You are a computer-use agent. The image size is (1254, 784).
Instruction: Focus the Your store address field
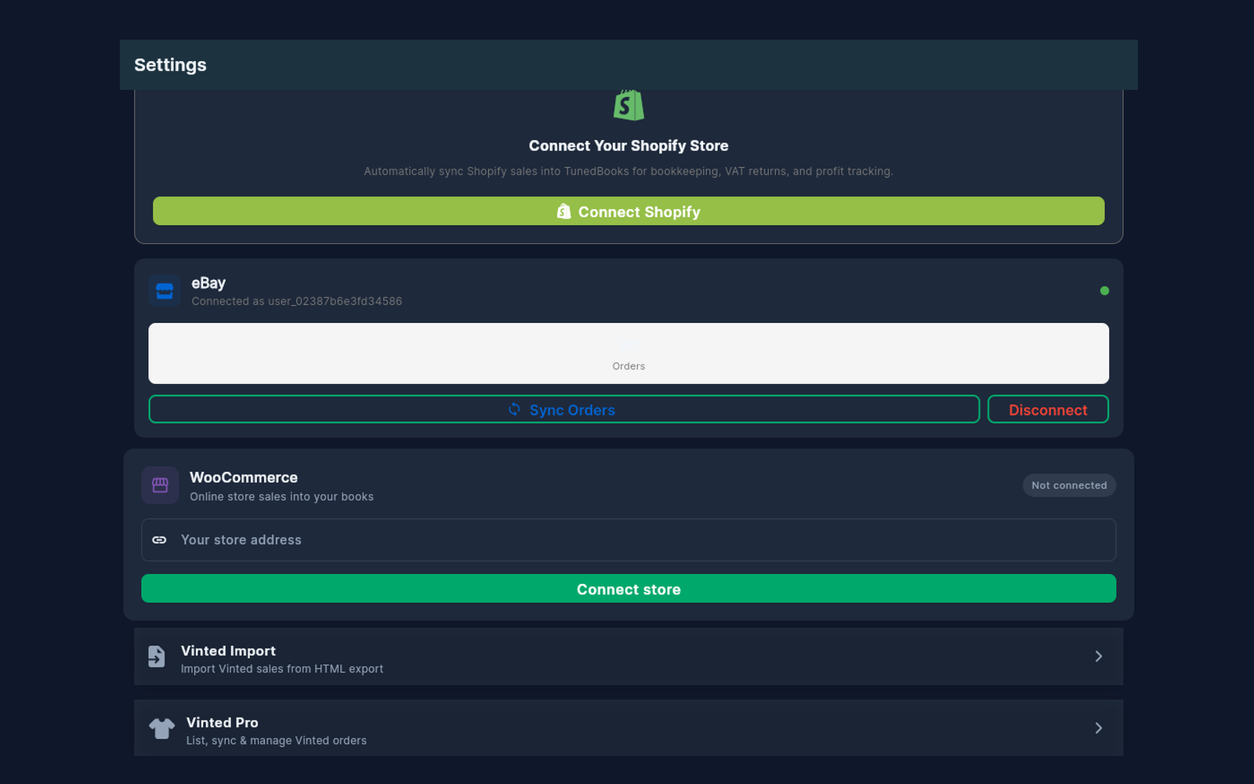(x=629, y=540)
